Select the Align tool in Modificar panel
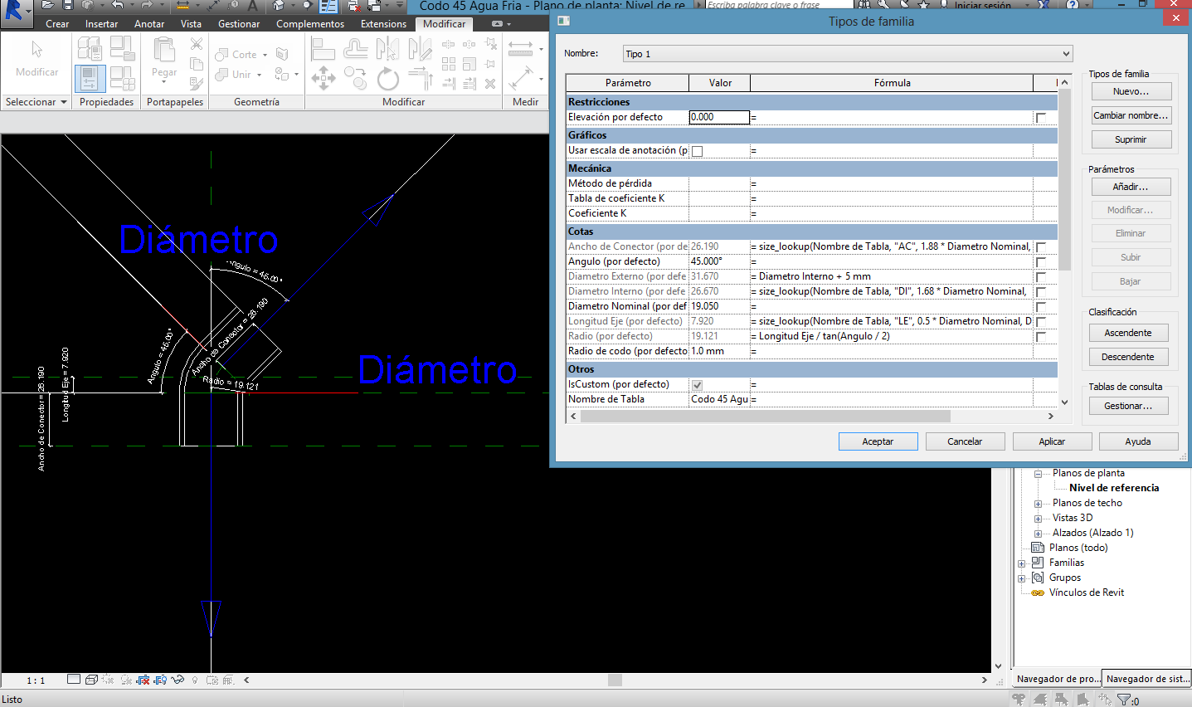Screen dimensions: 1192x707 tap(323, 49)
